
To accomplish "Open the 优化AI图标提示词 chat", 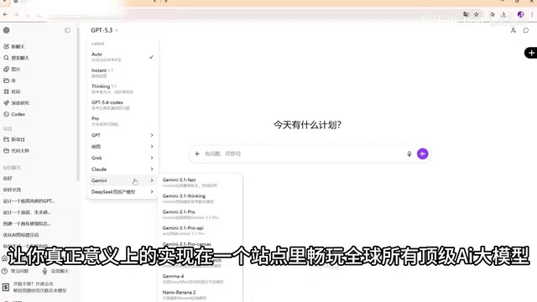I will point(20,235).
